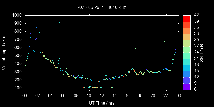This screenshot has width=214, height=107.
Task: Click the 06 tick label on the time axis
Action: (x=63, y=95)
